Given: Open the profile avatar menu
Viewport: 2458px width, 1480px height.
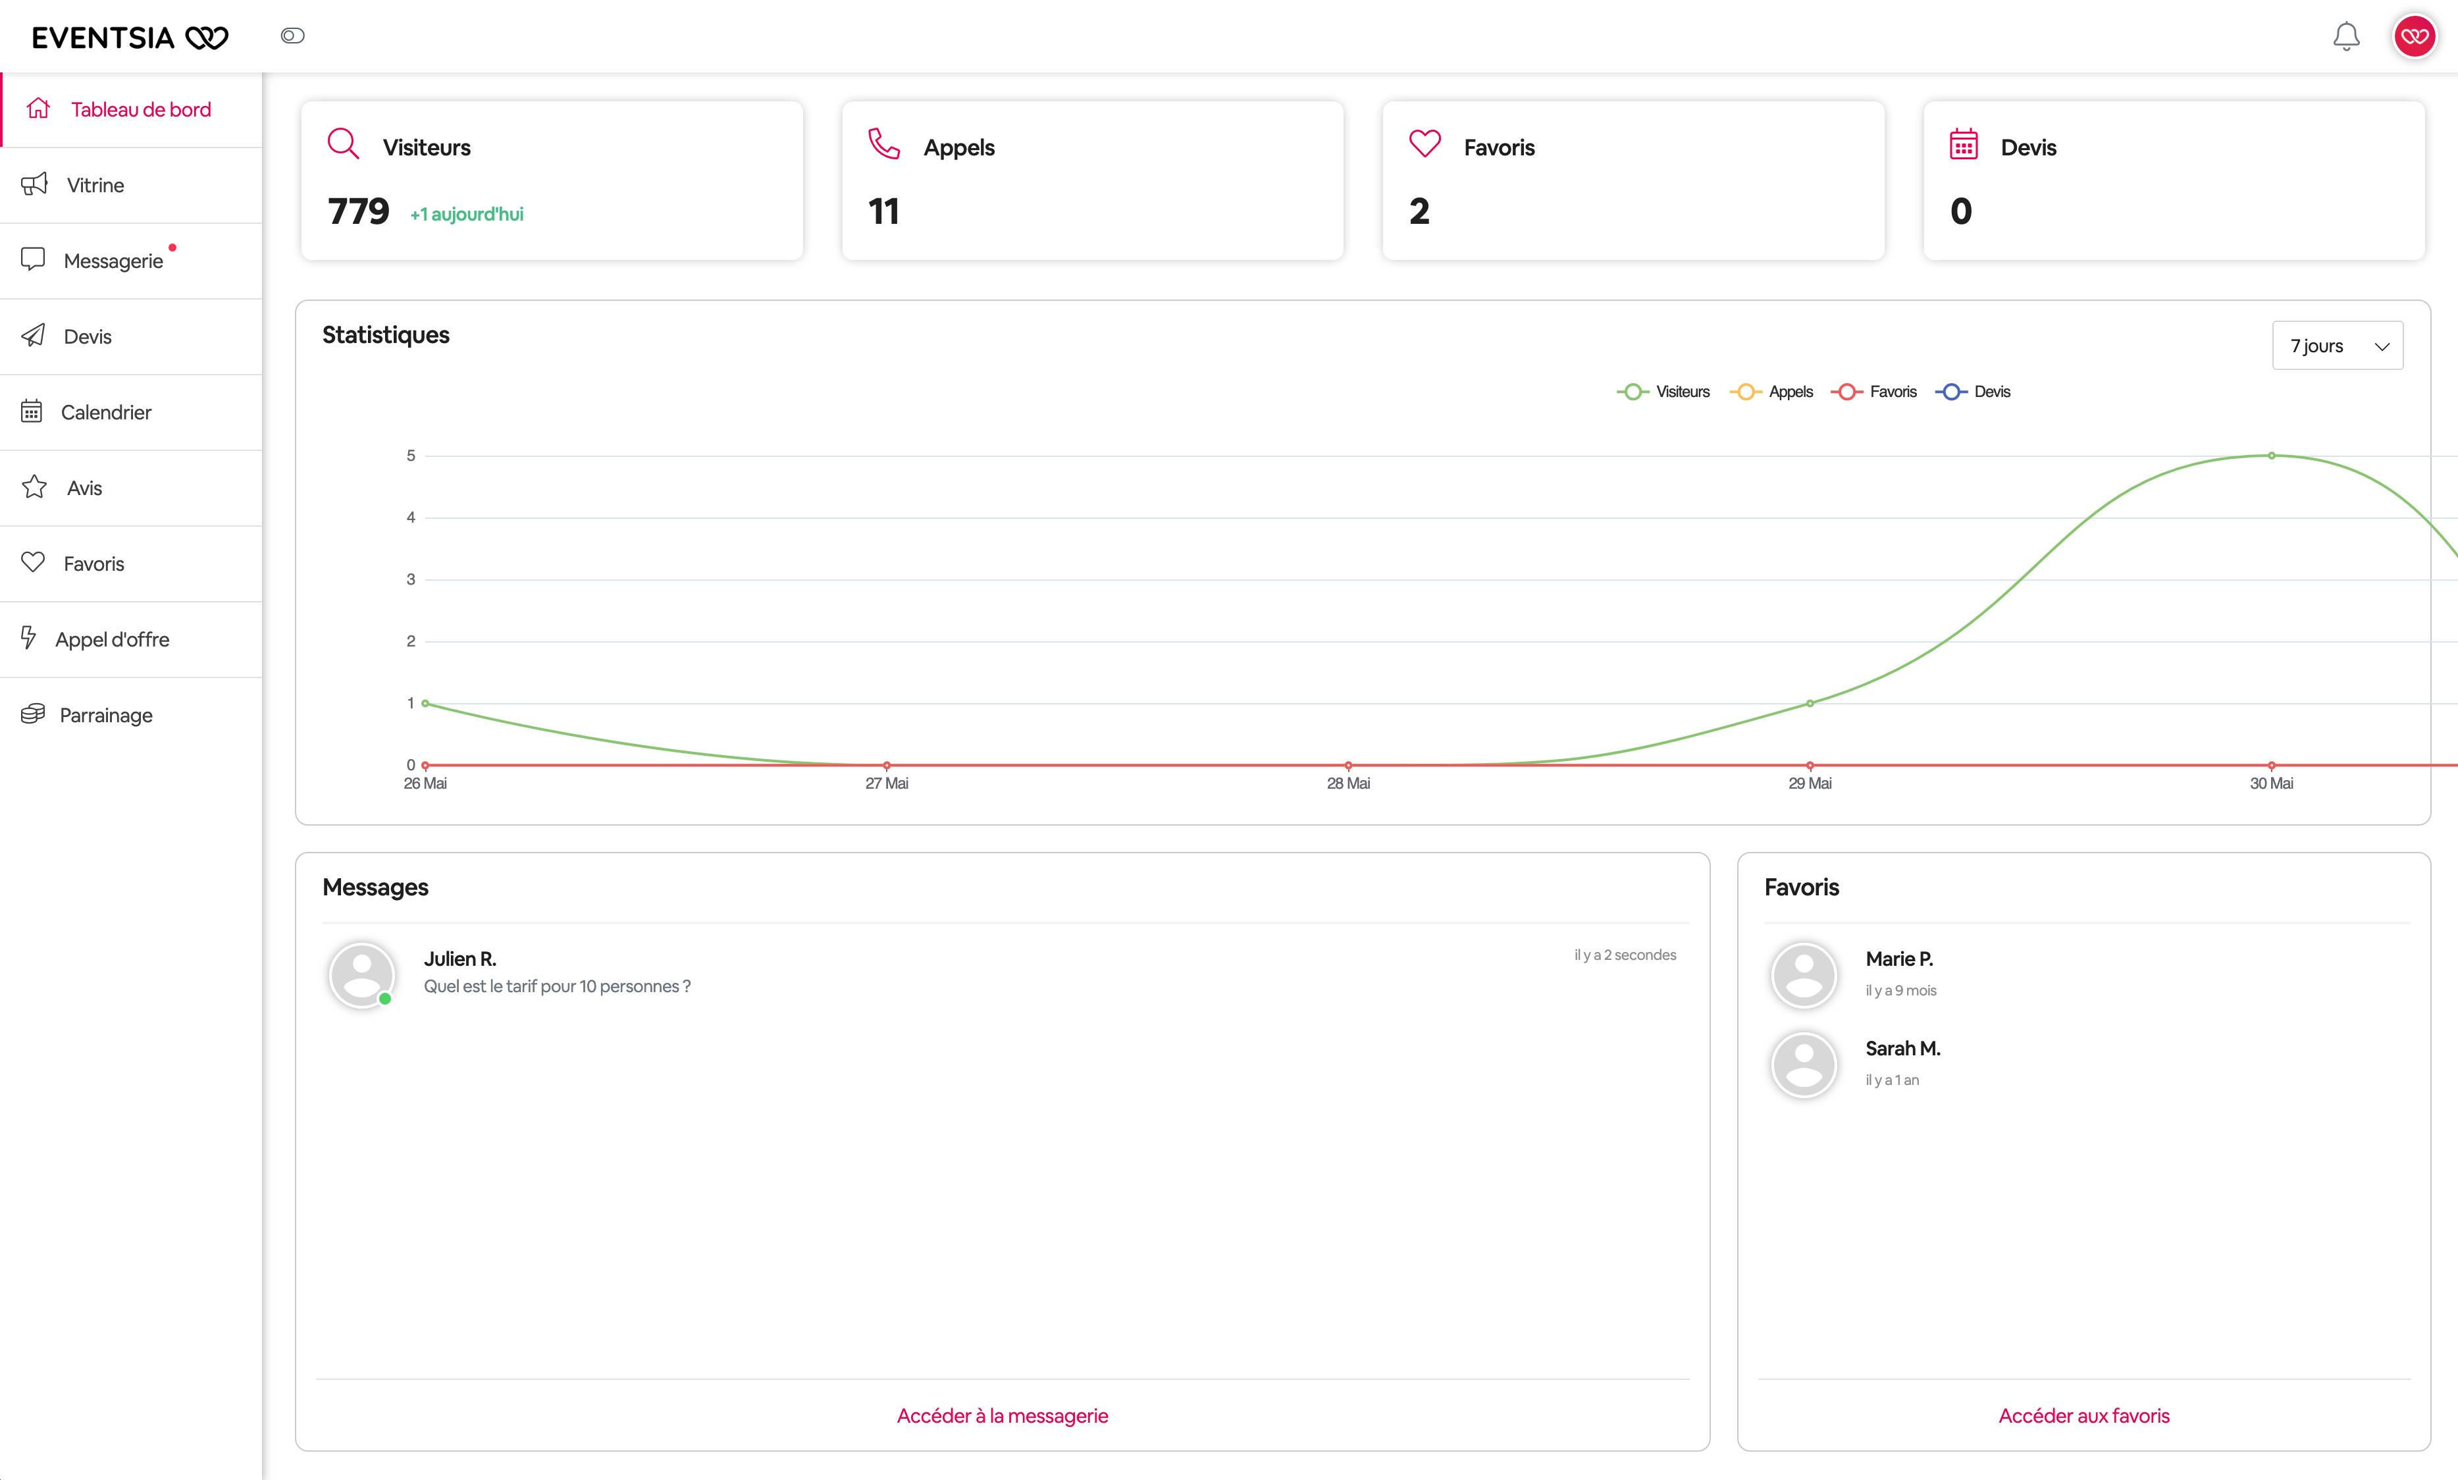Looking at the screenshot, I should point(2414,37).
